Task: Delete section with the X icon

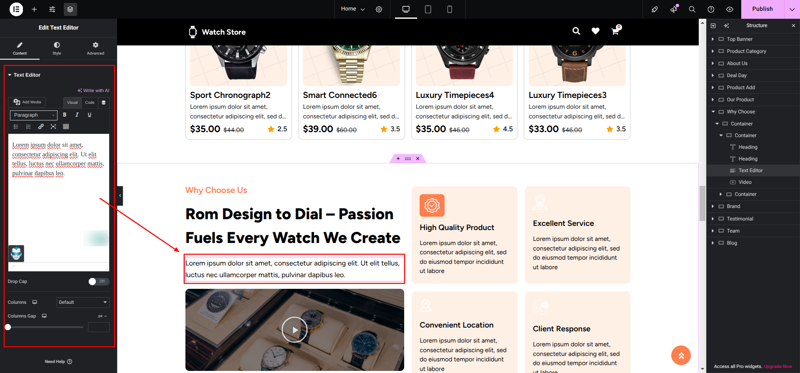Action: pos(417,159)
